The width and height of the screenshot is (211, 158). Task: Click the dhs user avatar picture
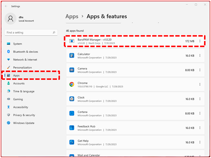tap(10, 19)
